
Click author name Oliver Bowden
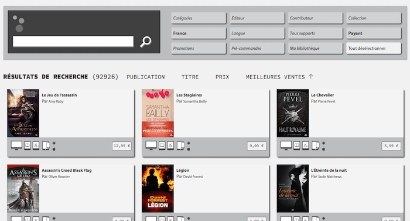click(59, 177)
